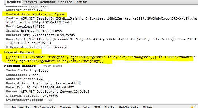Image resolution: width=198 pixels, height=108 pixels.
Task: Select the 'Origin: http://localhost:4699' header
Action: coord(34,31)
